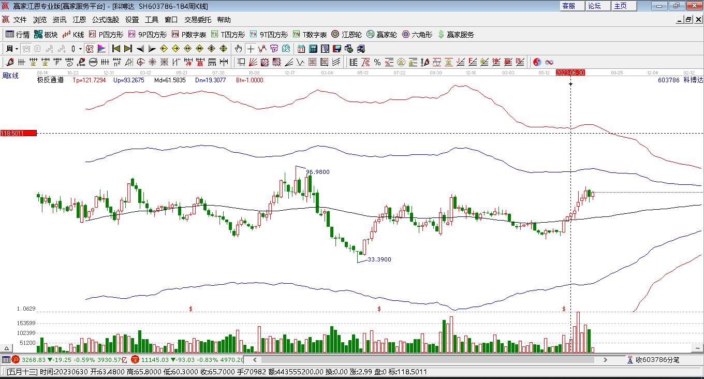Open the 公式选股 menu
704x379 pixels.
(106, 20)
